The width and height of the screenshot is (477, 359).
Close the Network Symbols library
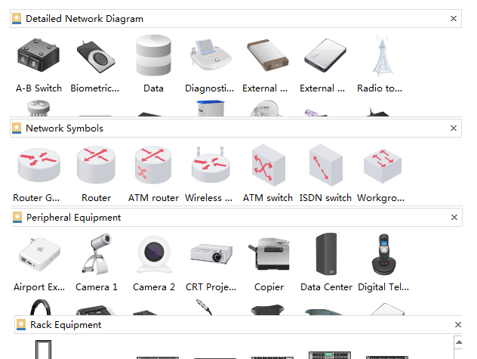(x=454, y=128)
